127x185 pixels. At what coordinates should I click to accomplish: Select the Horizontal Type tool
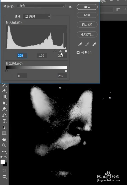click(4, 121)
